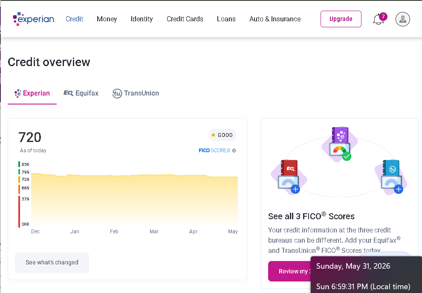
Task: Switch to the TransUnion tab
Action: point(136,93)
